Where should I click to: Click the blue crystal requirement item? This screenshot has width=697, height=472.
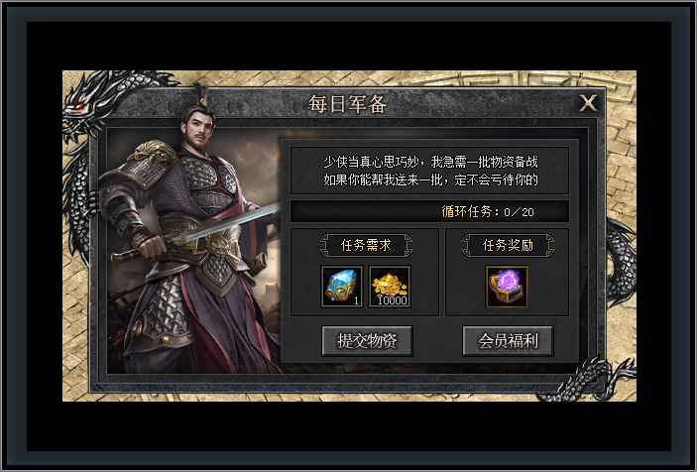point(342,287)
